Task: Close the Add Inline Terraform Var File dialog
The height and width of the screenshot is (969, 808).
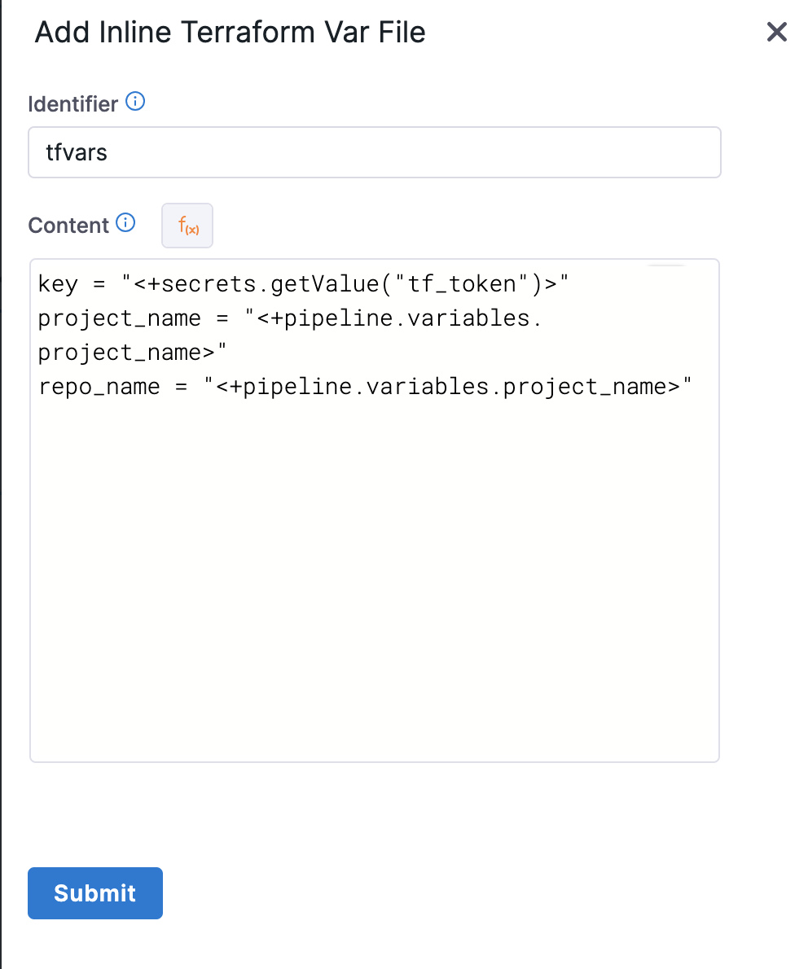Action: tap(777, 33)
